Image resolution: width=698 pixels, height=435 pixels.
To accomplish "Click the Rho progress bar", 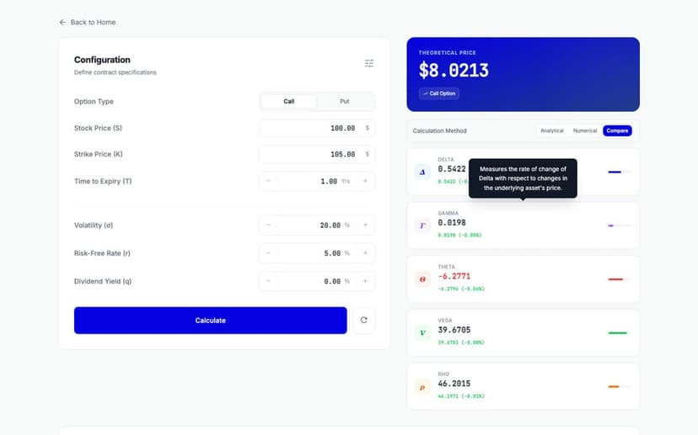I will [x=620, y=386].
